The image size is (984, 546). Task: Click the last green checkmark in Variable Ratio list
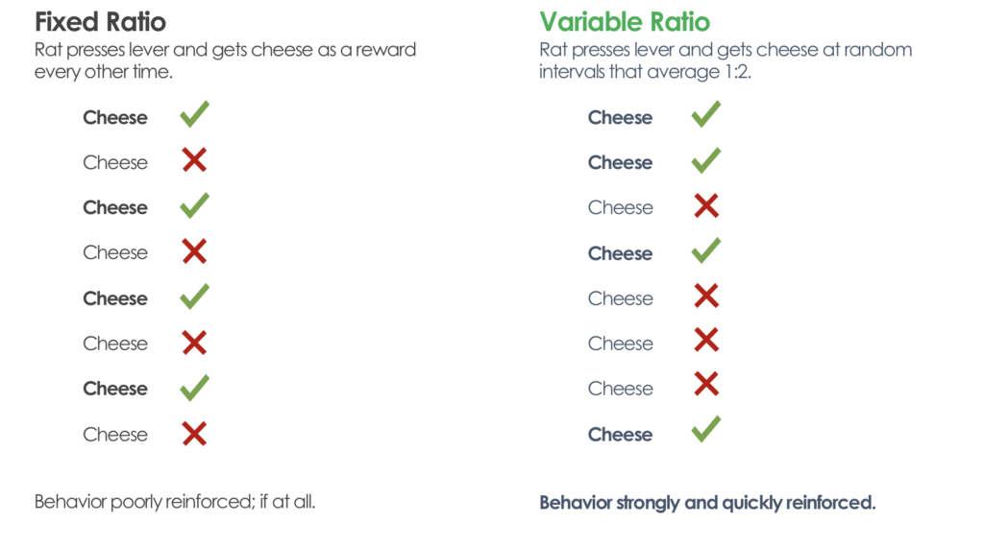706,429
